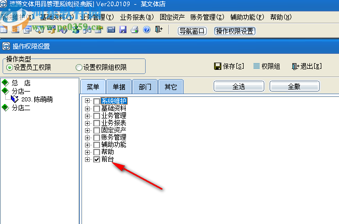The image size is (339, 224).
Task: Expand the 帮助 tree node
Action: 87,152
